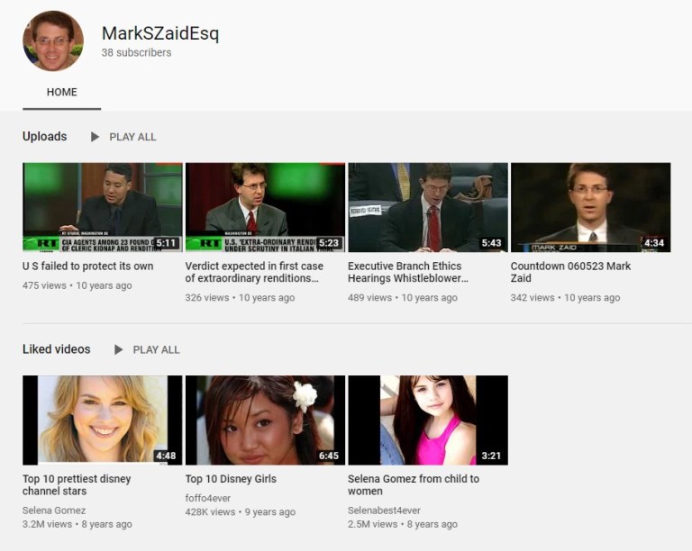The height and width of the screenshot is (551, 692).
Task: Open the 5:11 video thumbnail
Action: 102,207
